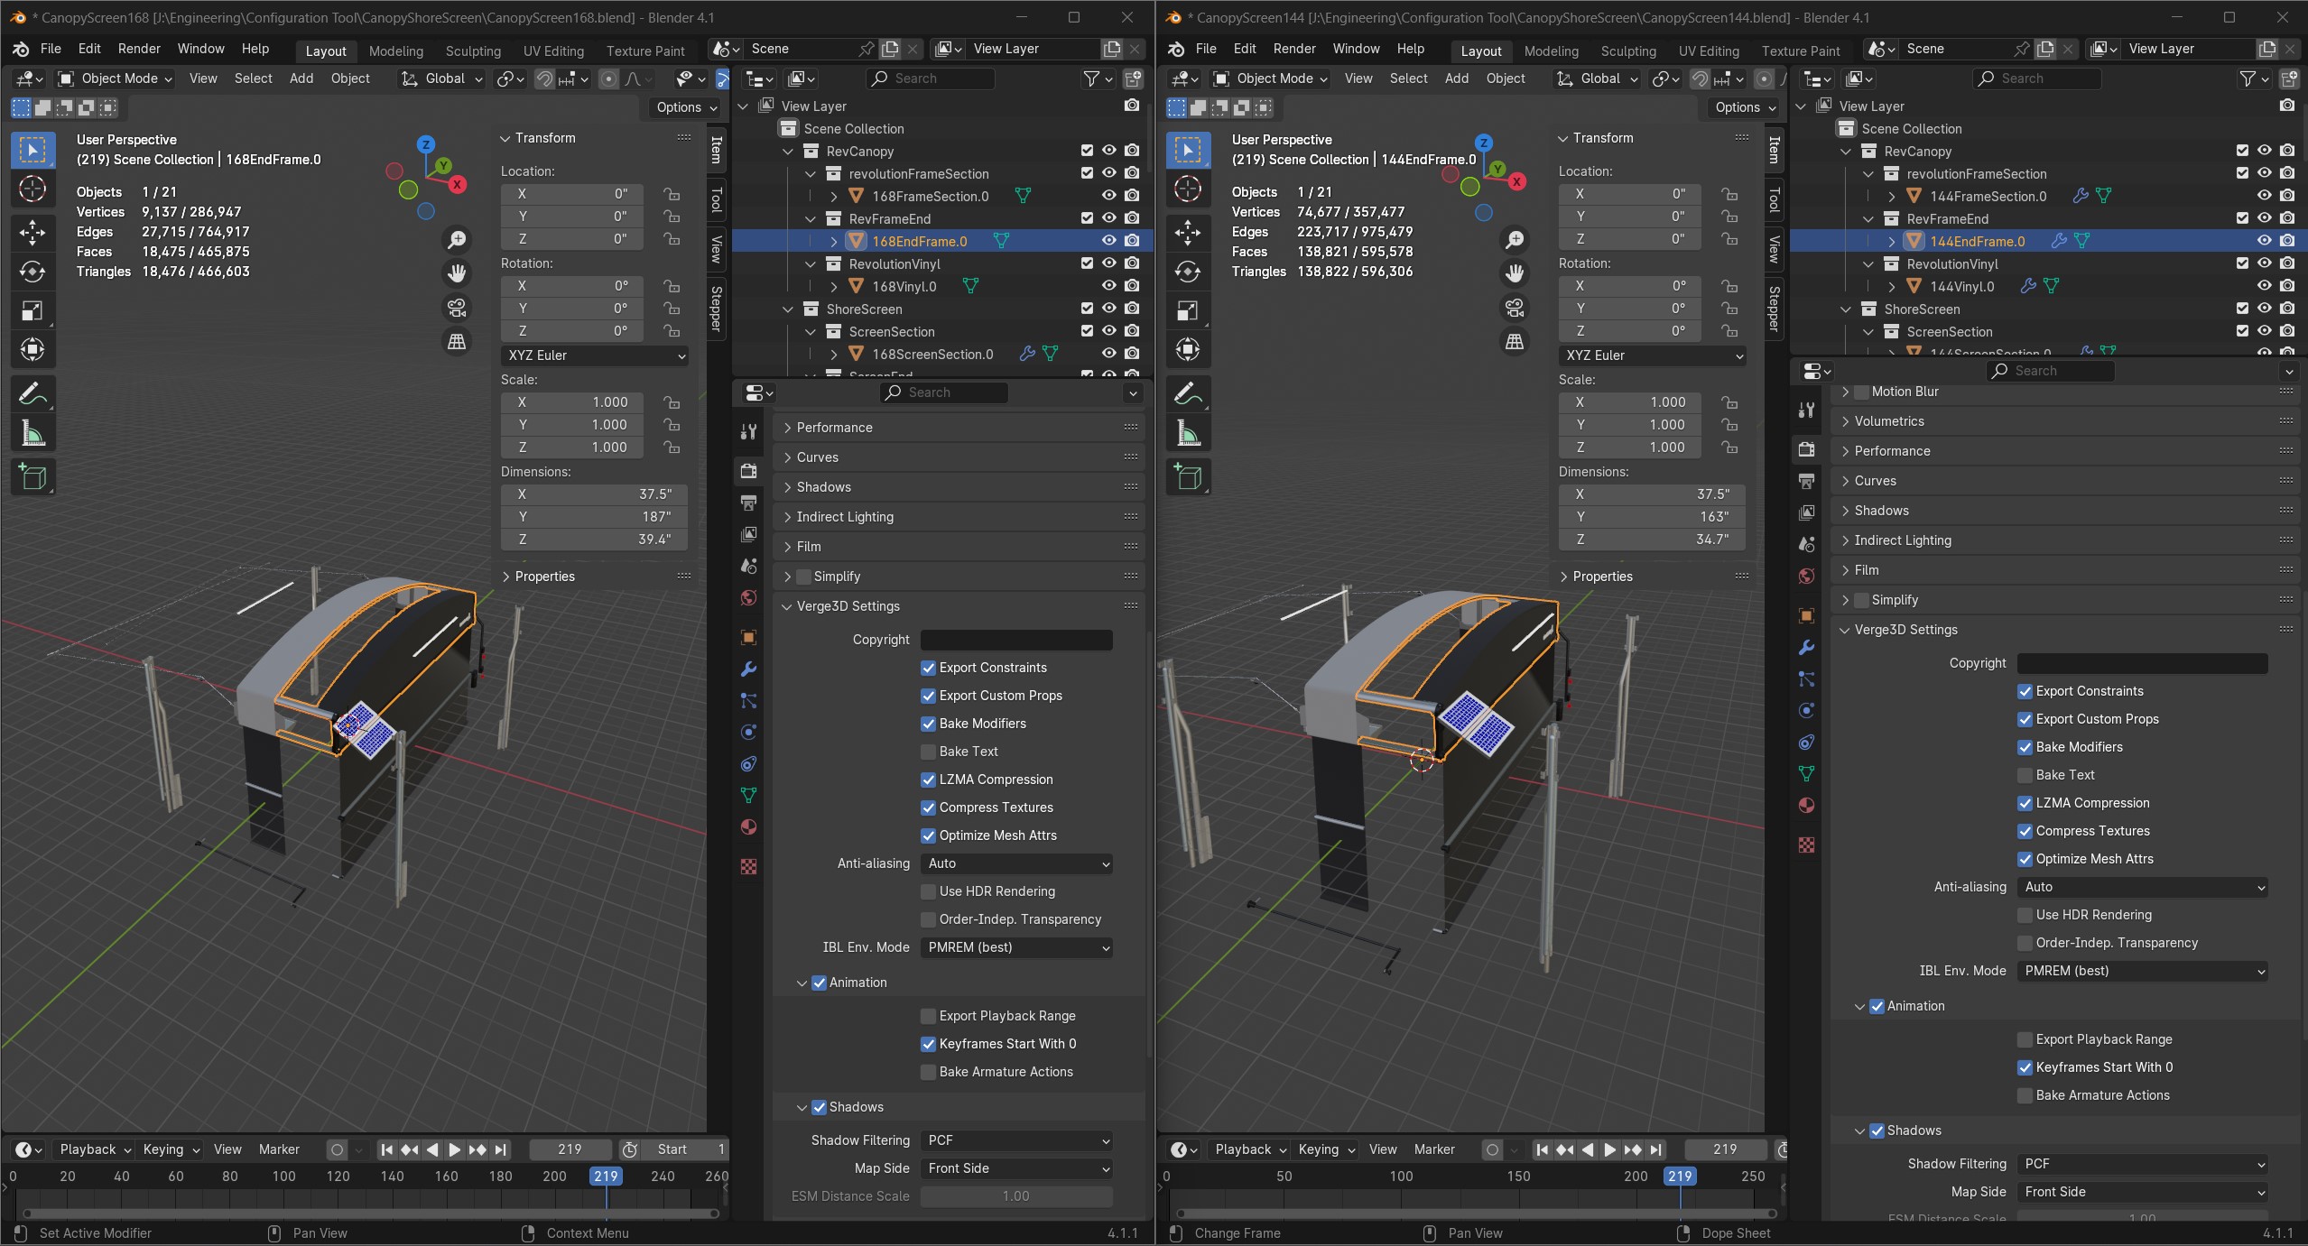Open Playback popover in right timeline

[x=1251, y=1149]
